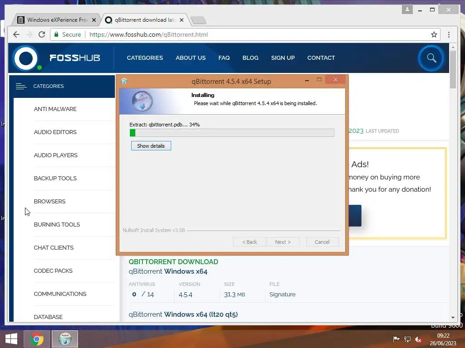465x348 pixels.
Task: Open the BROWSERS category
Action: click(x=49, y=201)
